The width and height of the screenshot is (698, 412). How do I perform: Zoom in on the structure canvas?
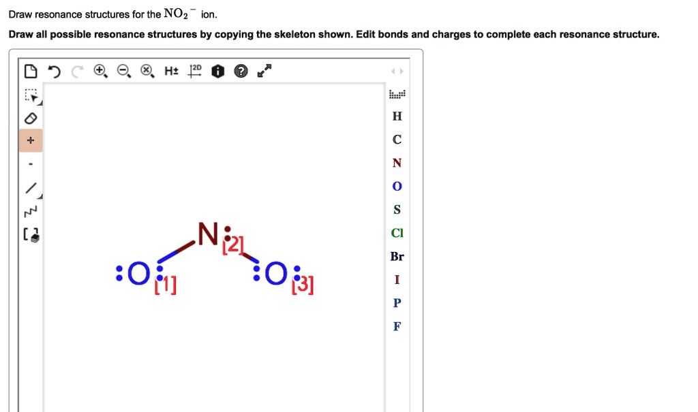[x=101, y=71]
